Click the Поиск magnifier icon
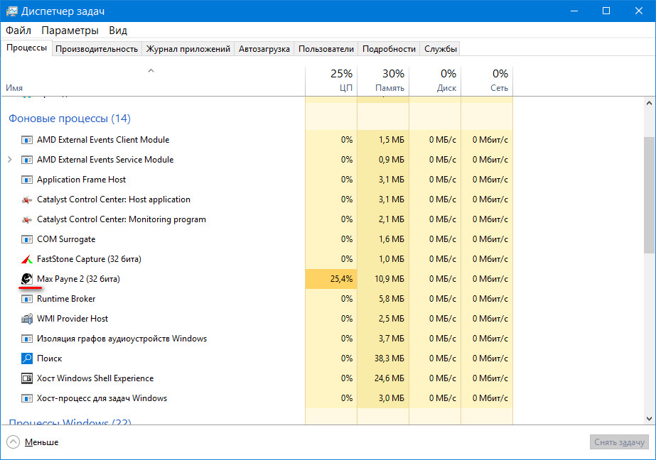The width and height of the screenshot is (656, 460). [27, 358]
